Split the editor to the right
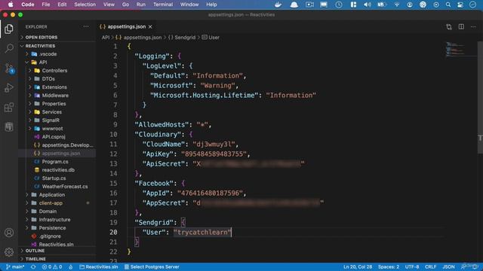The image size is (483, 271). 461,27
